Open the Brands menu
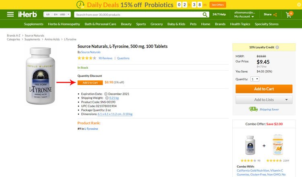Image resolution: width=302 pixels, height=177 pixels. point(220,24)
